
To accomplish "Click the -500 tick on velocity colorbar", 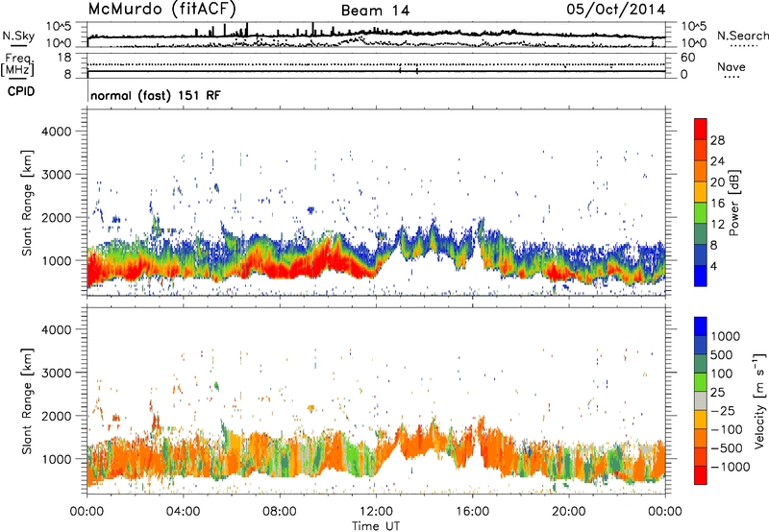I will pos(727,448).
